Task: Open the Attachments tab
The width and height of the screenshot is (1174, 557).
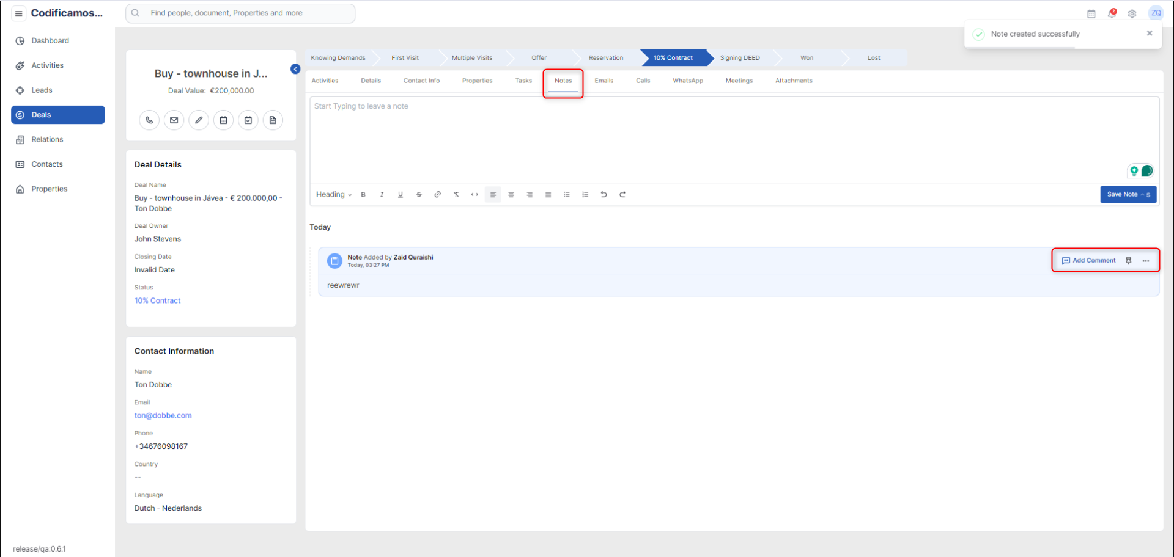Action: pyautogui.click(x=794, y=81)
